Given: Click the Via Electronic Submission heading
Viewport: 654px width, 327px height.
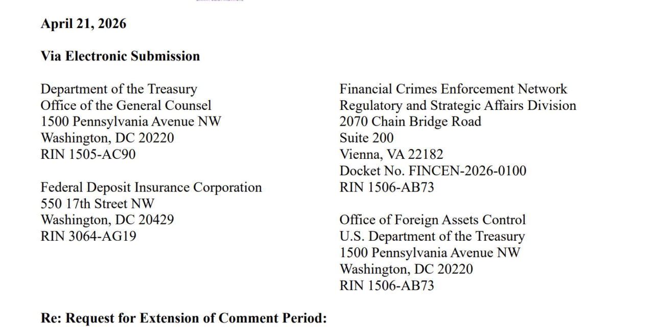Looking at the screenshot, I should pyautogui.click(x=120, y=56).
